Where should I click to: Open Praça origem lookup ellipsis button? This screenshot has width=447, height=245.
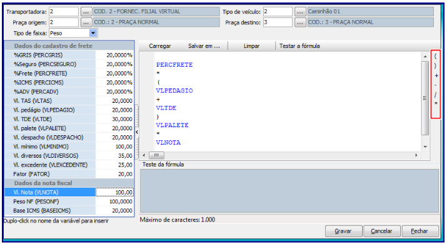86,22
